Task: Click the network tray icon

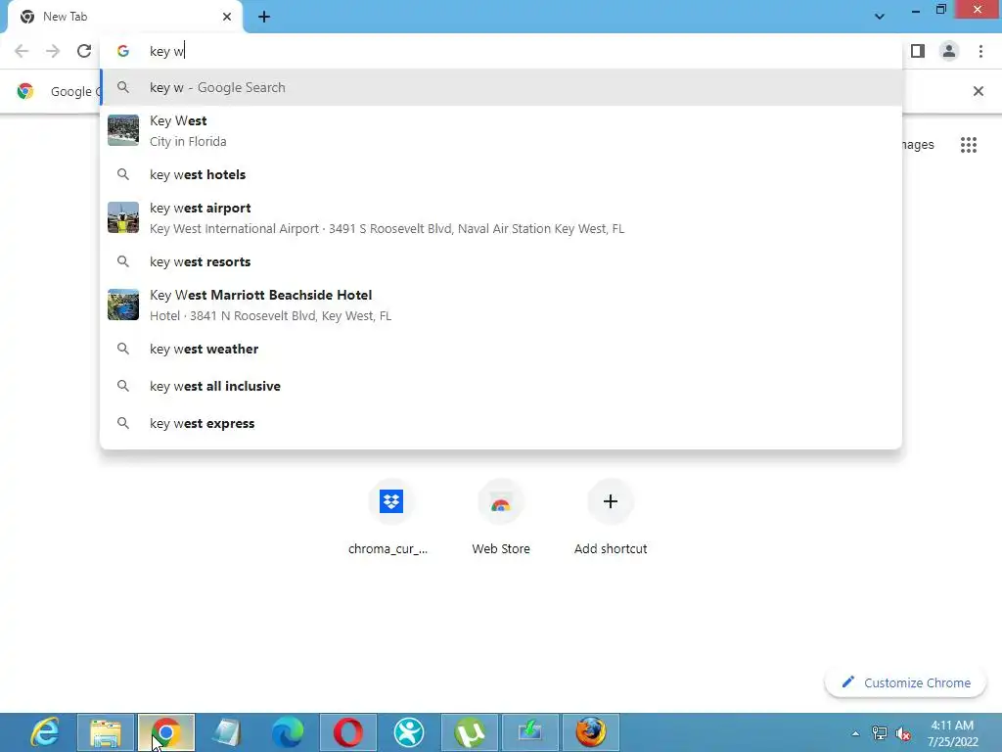Action: (880, 733)
